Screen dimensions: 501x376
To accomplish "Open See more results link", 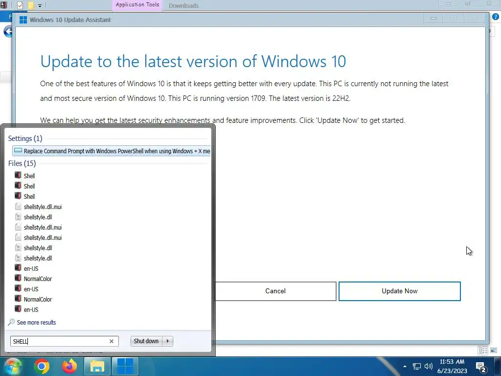I will [x=36, y=322].
